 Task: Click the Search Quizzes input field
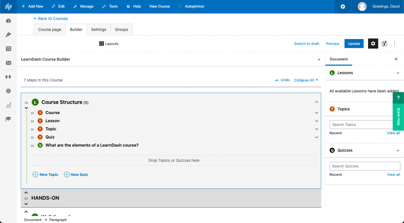[365, 166]
